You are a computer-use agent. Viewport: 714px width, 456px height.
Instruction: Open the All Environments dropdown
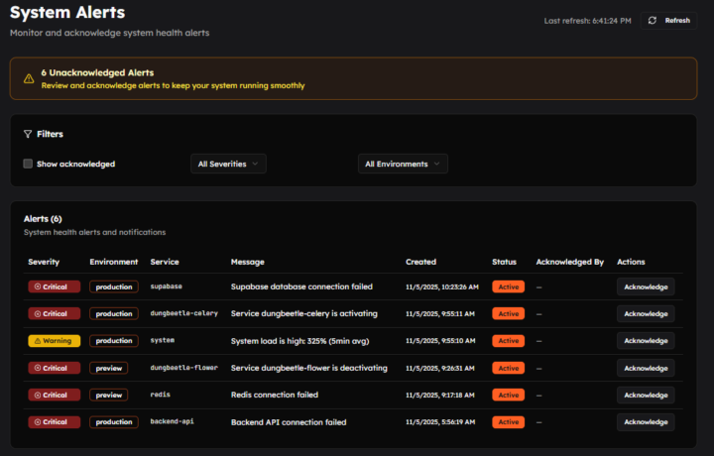click(403, 164)
